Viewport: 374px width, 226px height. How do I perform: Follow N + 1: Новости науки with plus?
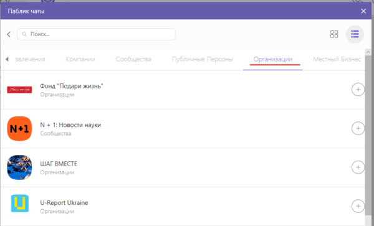[x=358, y=128]
